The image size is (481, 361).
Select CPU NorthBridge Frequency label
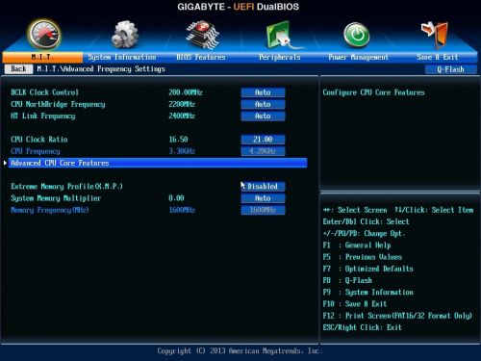58,104
